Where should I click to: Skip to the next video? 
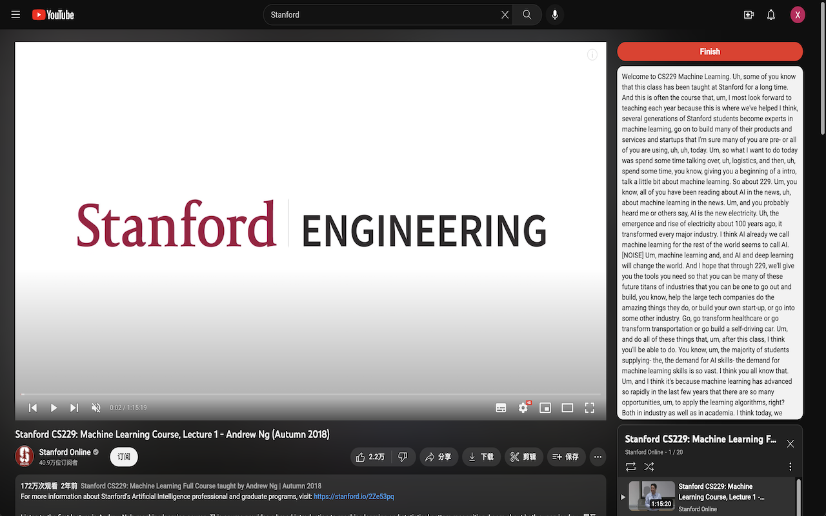pyautogui.click(x=74, y=408)
